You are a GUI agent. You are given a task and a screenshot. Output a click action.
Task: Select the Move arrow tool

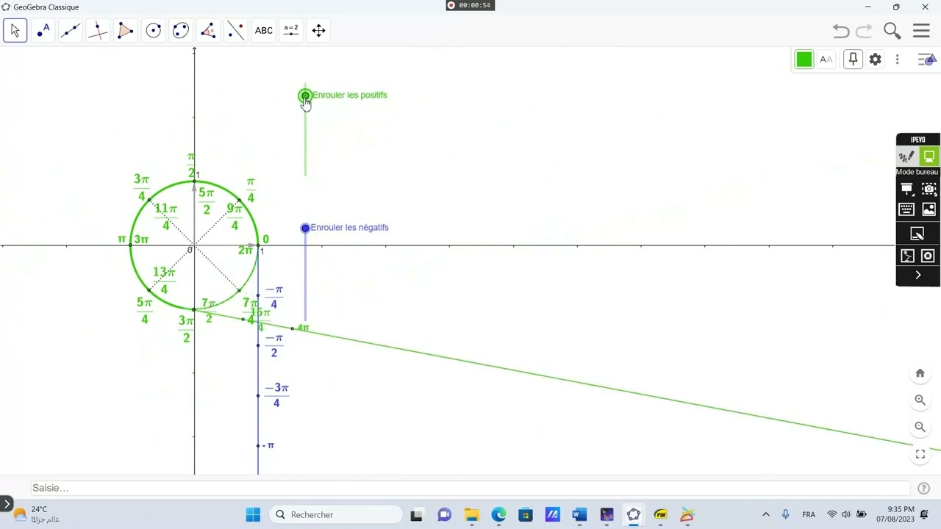click(15, 30)
